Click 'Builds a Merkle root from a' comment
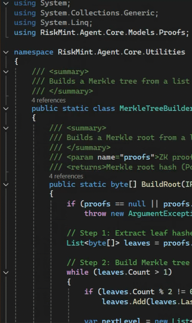The height and width of the screenshot is (323, 192). click(126, 138)
